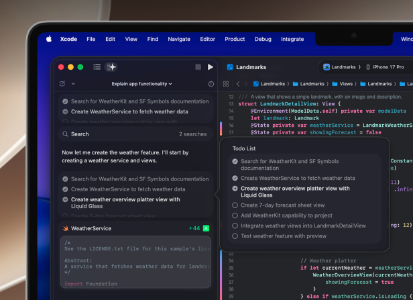
Task: Select the Landmarks folder after Views in jump bar
Action: 377,84
